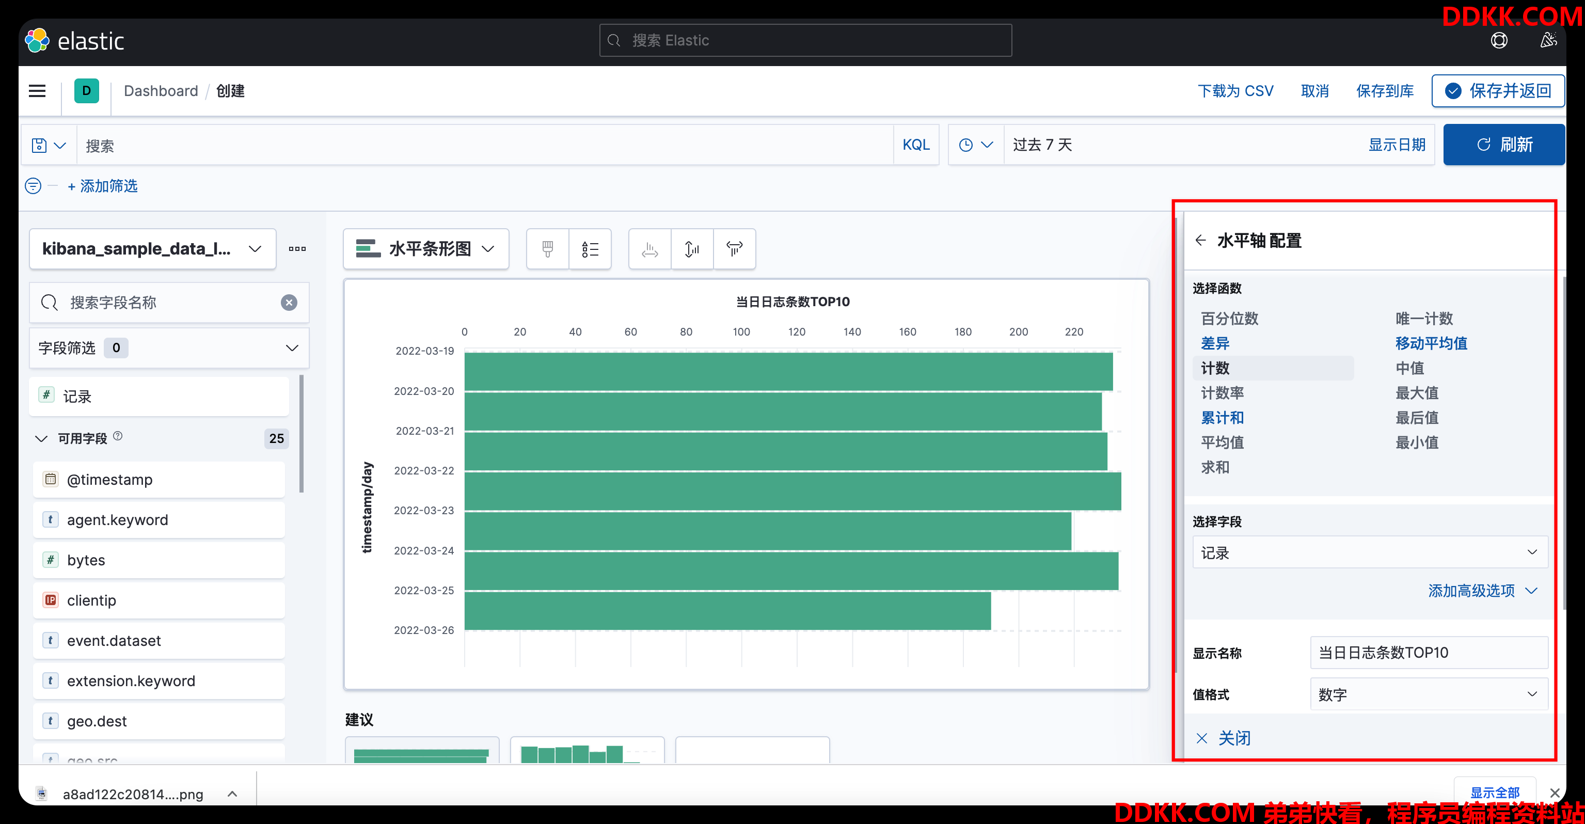Select the bytes field
The height and width of the screenshot is (824, 1585).
click(158, 560)
